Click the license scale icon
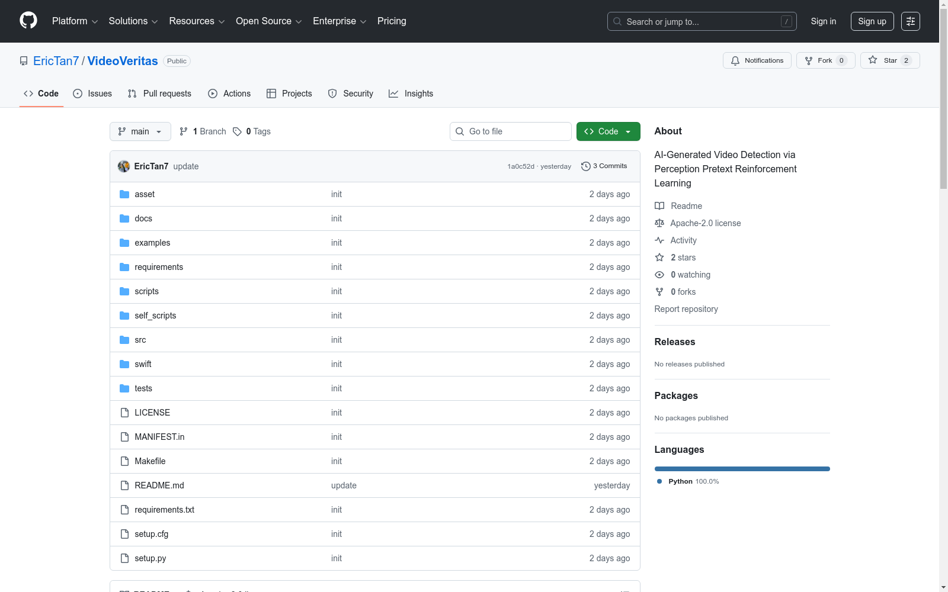The height and width of the screenshot is (592, 948). [659, 223]
